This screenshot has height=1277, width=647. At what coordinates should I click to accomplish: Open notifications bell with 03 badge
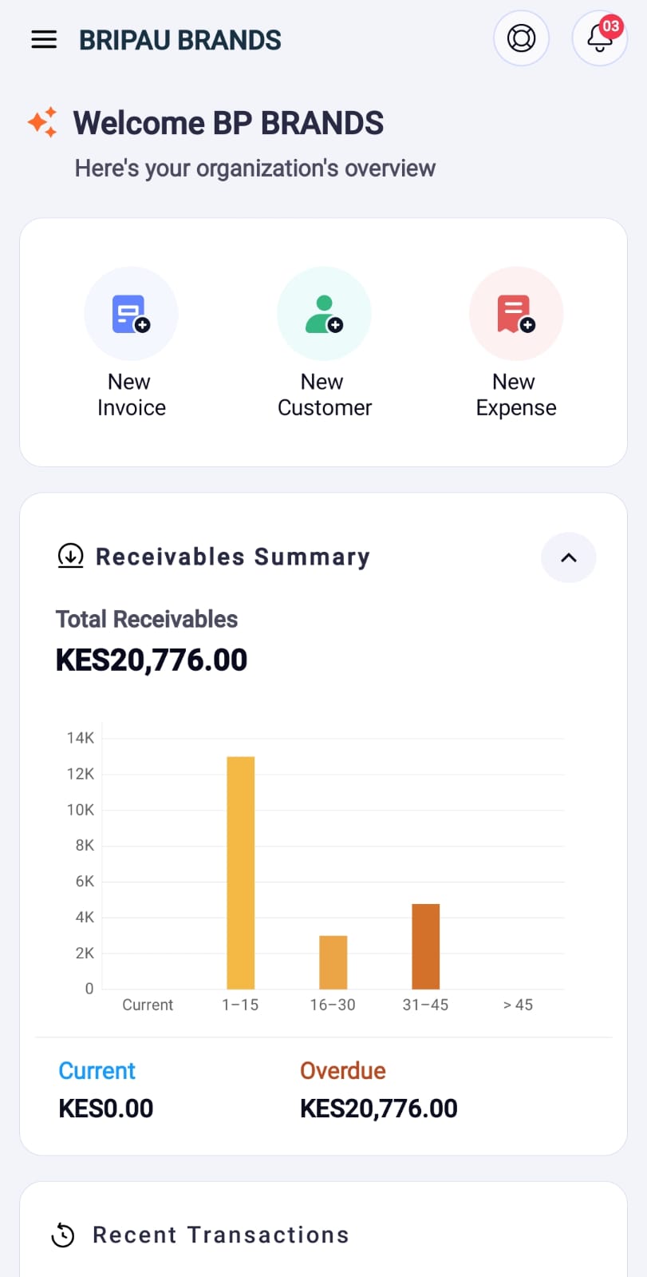[599, 38]
